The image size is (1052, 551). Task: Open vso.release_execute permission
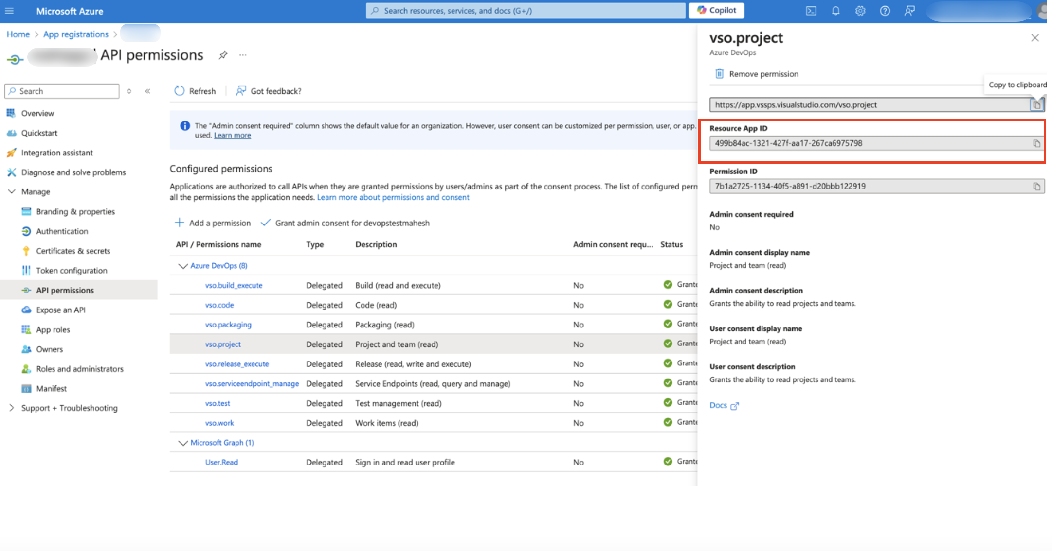click(x=237, y=364)
